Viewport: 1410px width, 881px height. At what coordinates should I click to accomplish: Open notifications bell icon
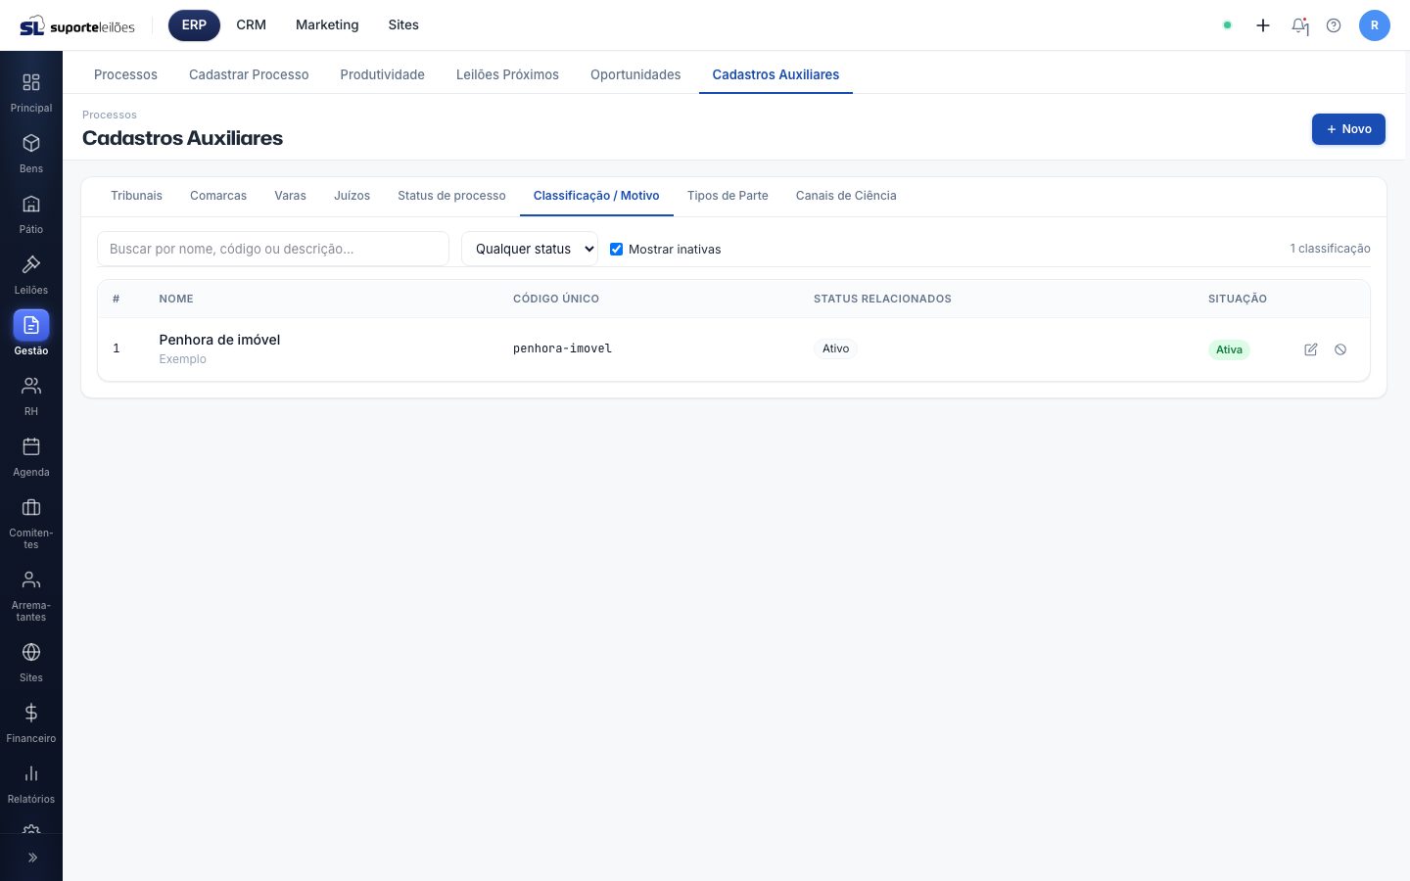coord(1299,25)
